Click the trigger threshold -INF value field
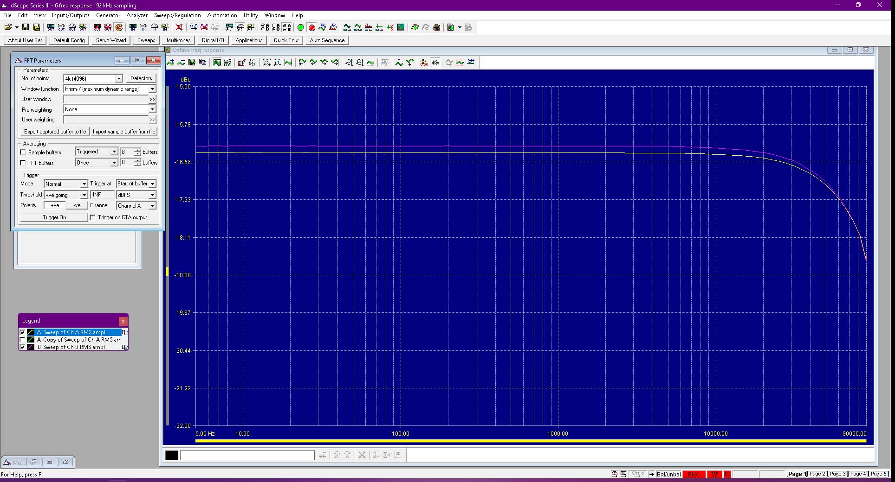The height and width of the screenshot is (482, 895). [102, 195]
